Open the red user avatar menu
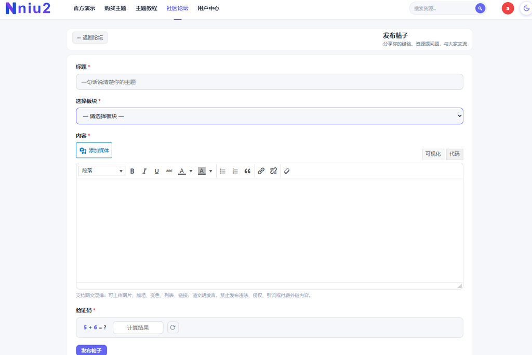This screenshot has height=355, width=532. [x=508, y=8]
